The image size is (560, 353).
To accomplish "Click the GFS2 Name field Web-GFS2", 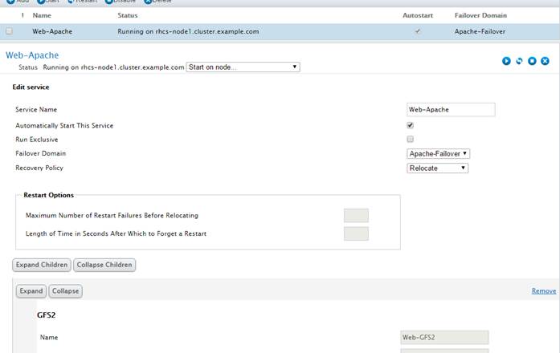I will pos(444,337).
